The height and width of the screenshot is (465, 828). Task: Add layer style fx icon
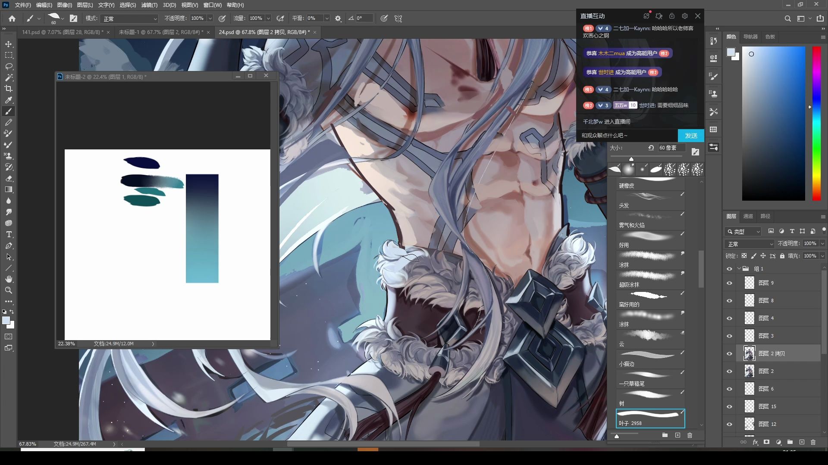point(755,442)
